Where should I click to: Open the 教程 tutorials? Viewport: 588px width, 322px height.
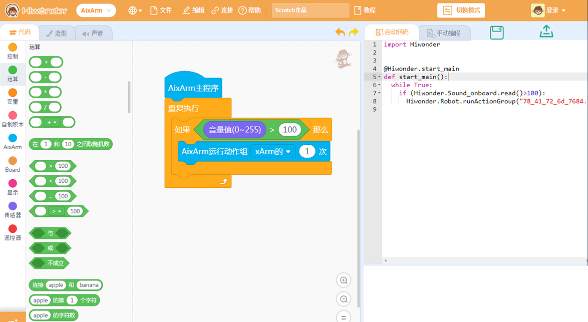[365, 11]
